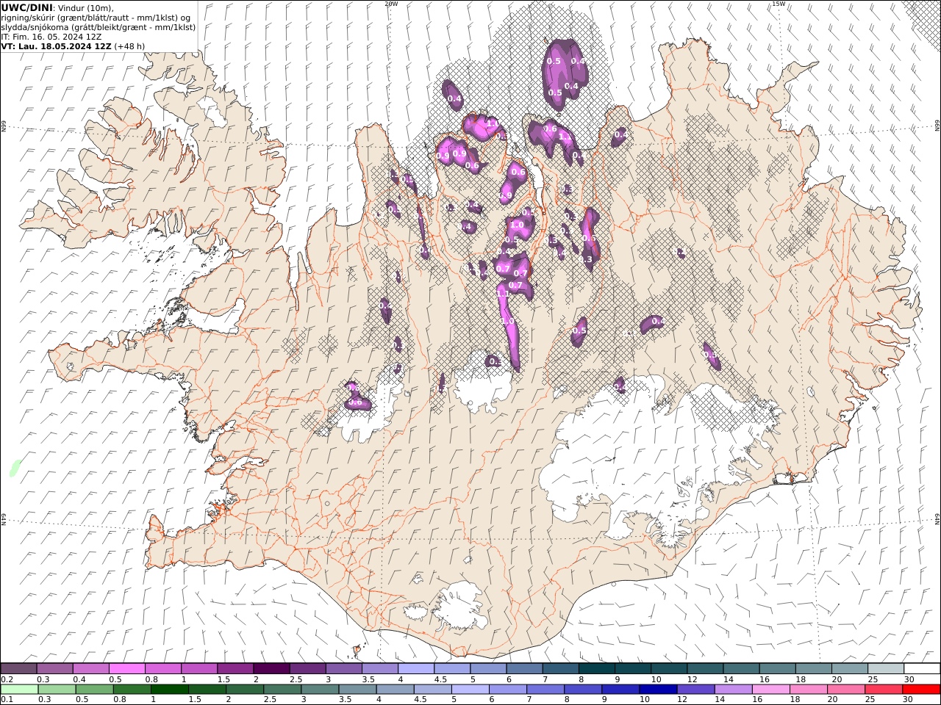Click the pale lavender 4 swatch, upper legend
Viewport: 941px width, 705px height.
[416, 668]
